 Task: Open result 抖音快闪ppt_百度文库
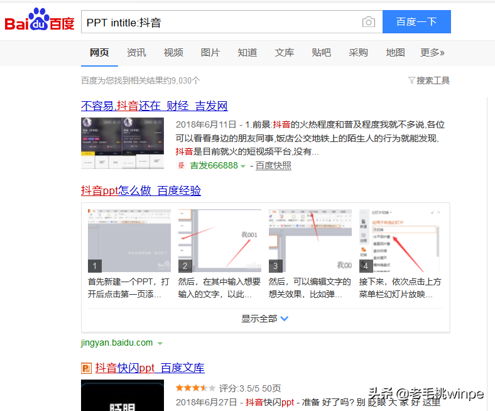pyautogui.click(x=150, y=368)
